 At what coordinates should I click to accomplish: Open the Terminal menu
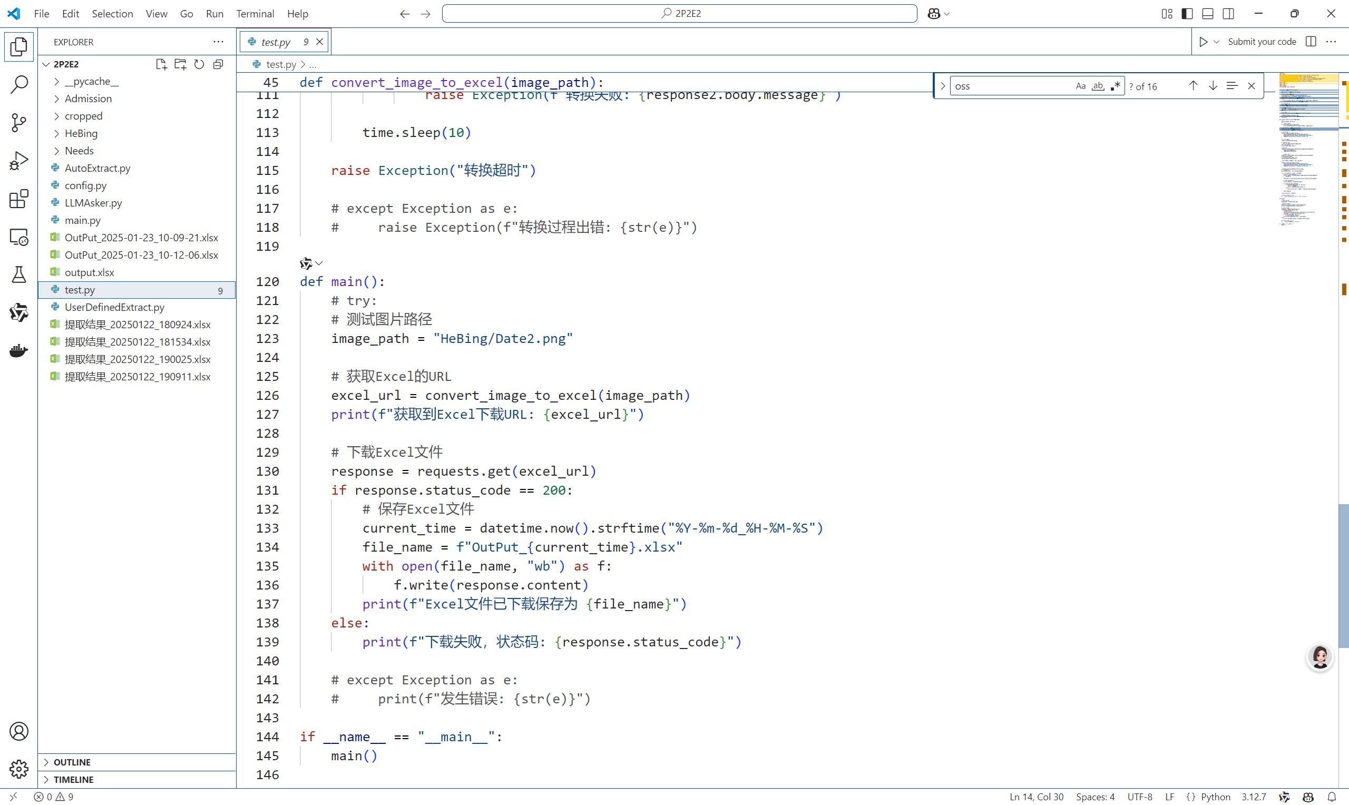[x=255, y=14]
